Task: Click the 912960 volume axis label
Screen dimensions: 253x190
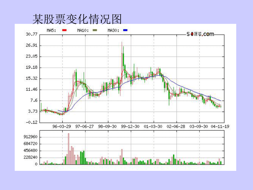Action: point(31,137)
